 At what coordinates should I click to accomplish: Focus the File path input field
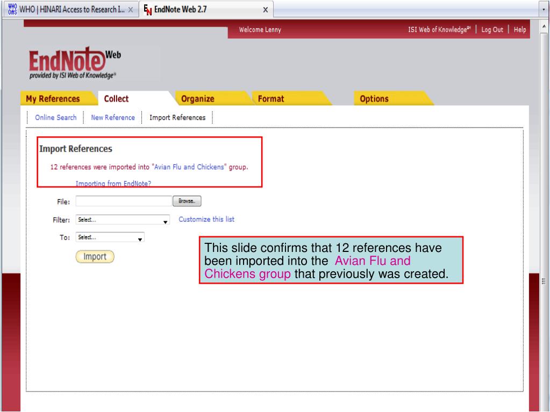point(124,201)
